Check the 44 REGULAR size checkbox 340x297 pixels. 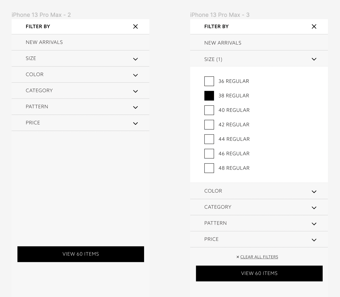click(x=209, y=139)
